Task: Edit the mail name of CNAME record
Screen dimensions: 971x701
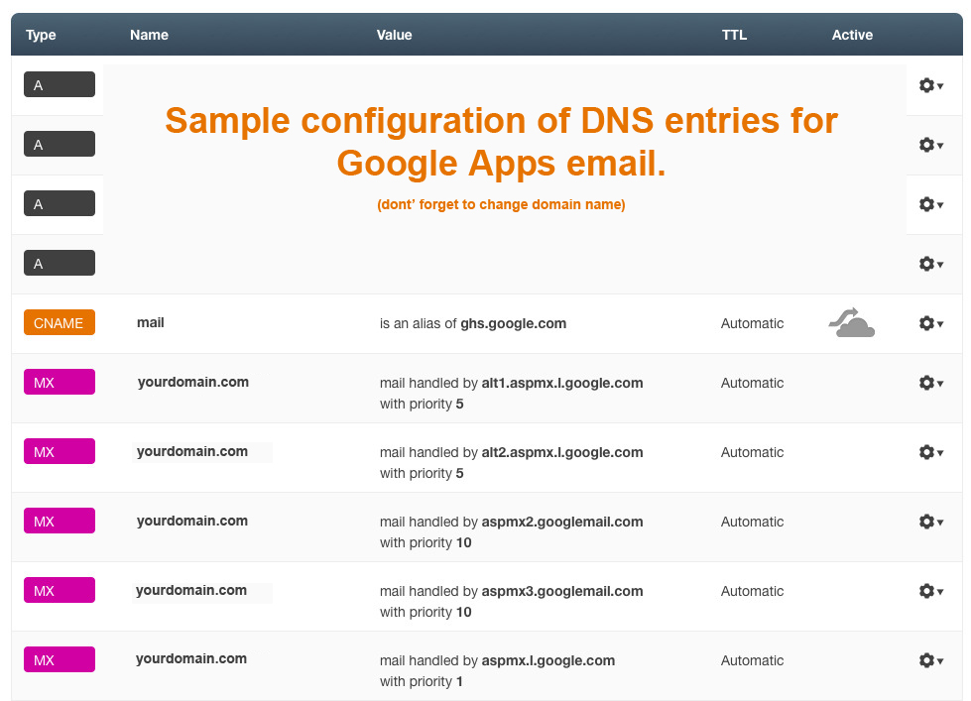Action: click(x=151, y=322)
